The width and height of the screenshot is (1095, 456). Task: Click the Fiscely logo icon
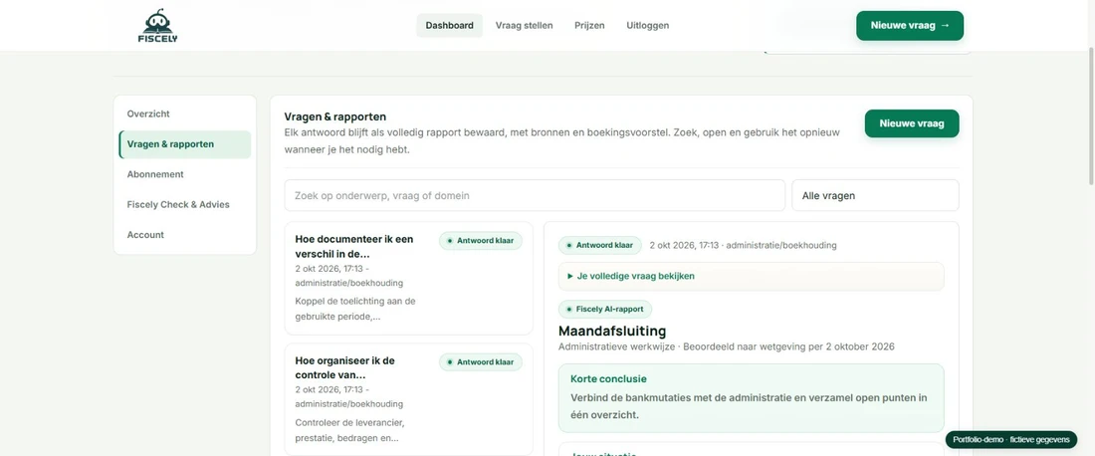click(158, 26)
